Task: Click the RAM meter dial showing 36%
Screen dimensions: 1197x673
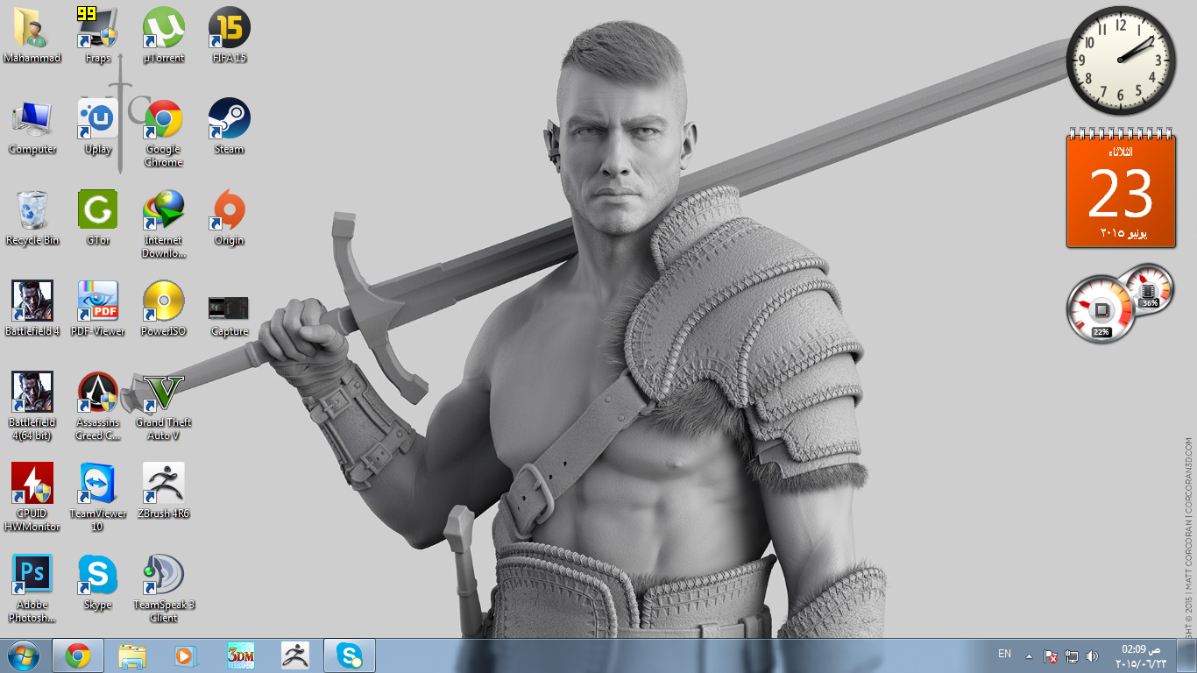Action: pos(1149,288)
